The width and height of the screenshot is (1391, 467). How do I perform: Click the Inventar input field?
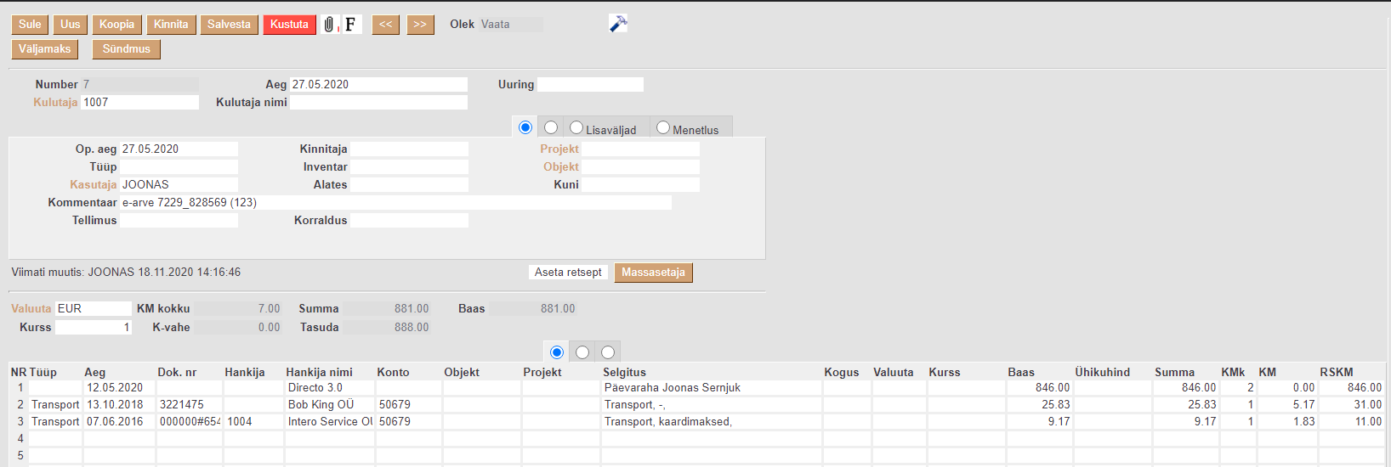coord(409,166)
